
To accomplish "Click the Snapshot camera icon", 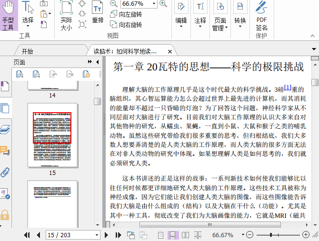I will (x=43, y=3).
